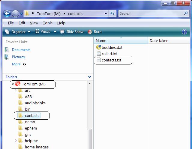Open the arrow after TomTom (M:) breadcrumb
This screenshot has width=192, height=149.
(64, 13)
